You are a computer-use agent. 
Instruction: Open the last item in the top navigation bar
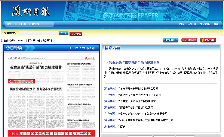(215, 24)
